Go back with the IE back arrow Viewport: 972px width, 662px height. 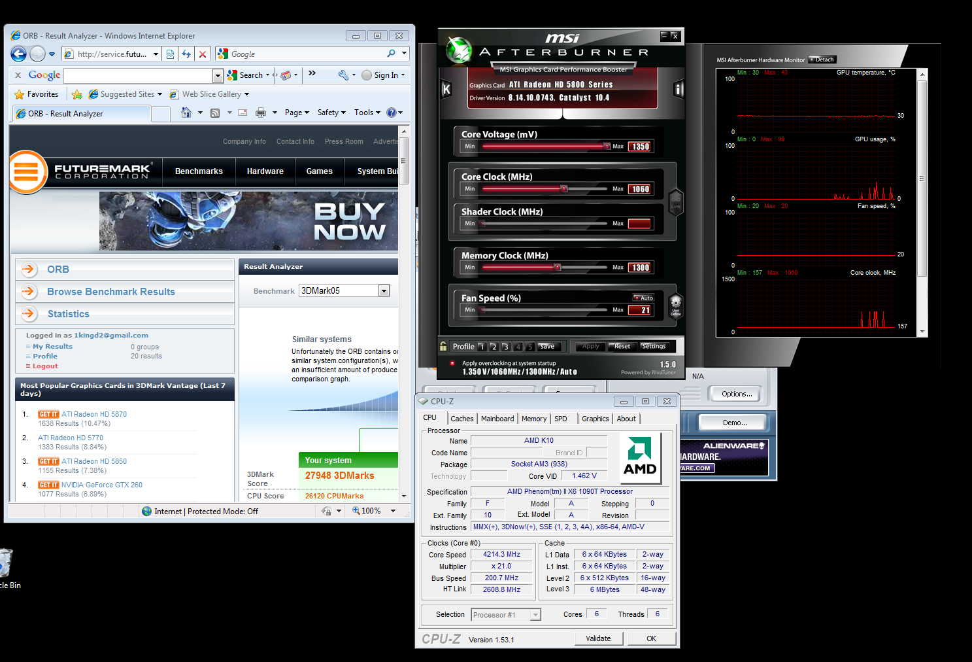click(x=19, y=54)
